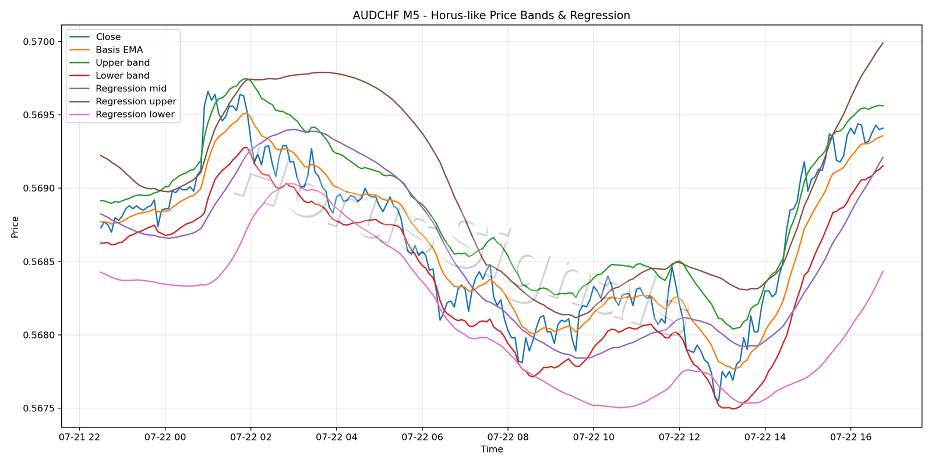932x466 pixels.
Task: Select the 'Lower band' legend label
Action: point(123,76)
